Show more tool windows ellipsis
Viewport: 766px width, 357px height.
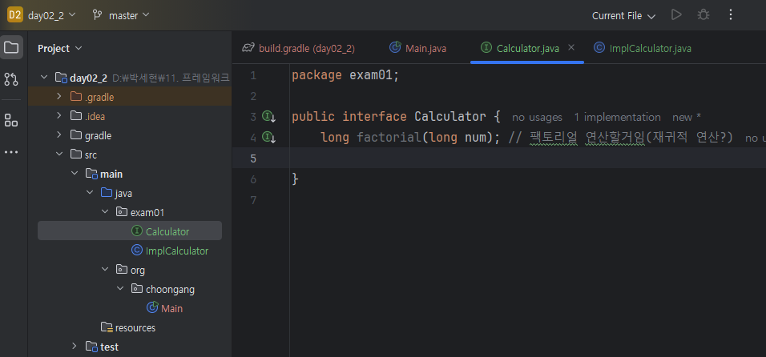11,152
